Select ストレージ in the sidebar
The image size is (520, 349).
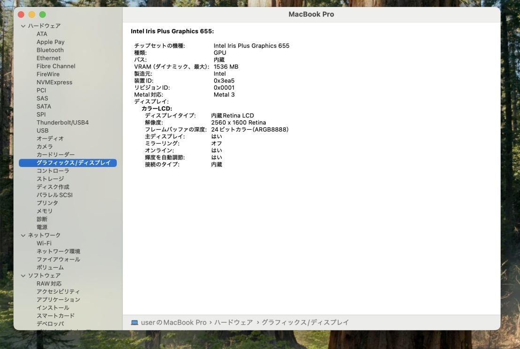tap(50, 179)
